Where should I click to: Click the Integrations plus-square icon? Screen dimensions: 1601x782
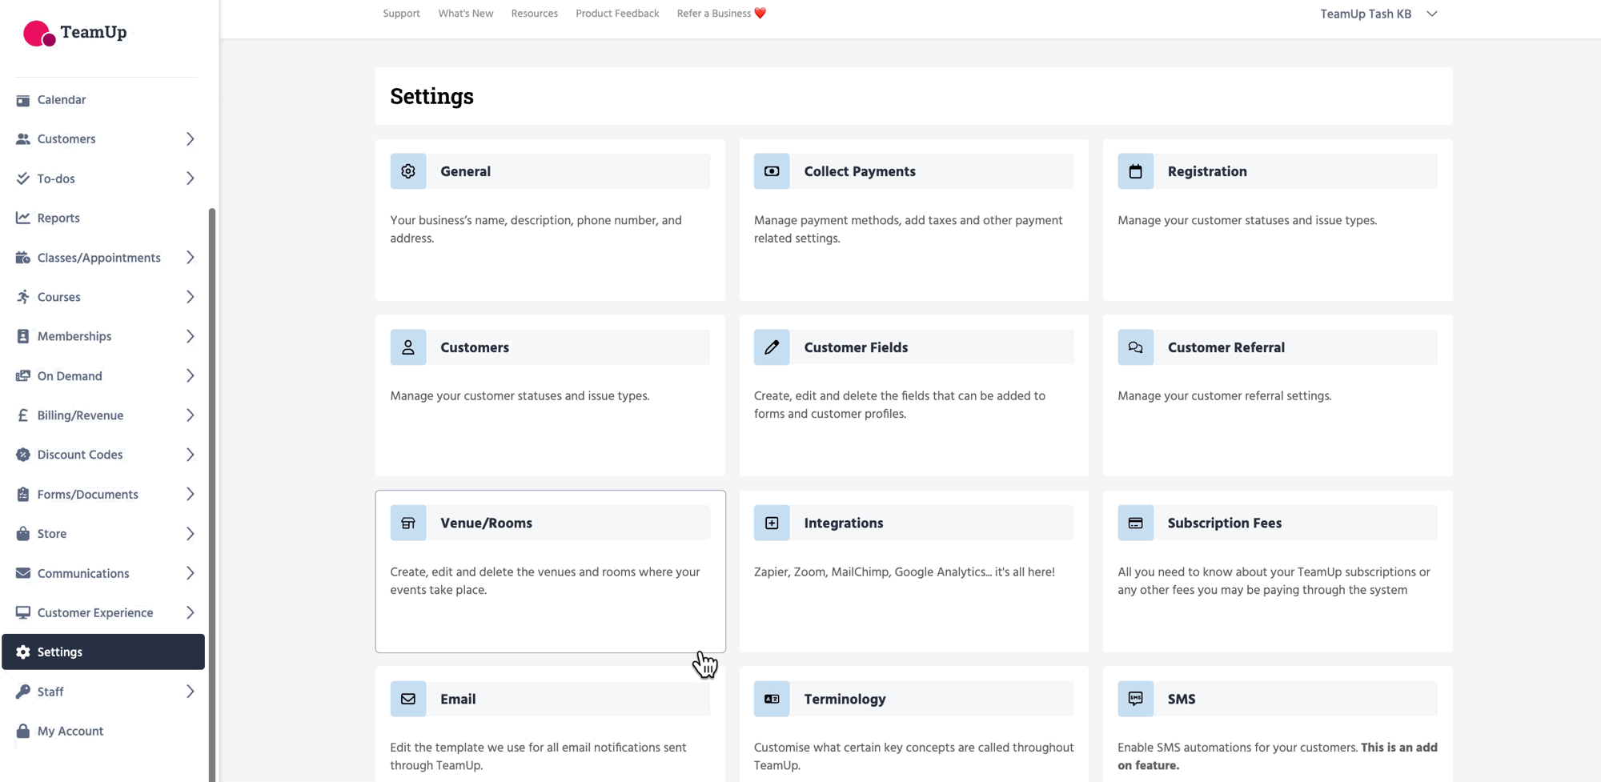[772, 523]
